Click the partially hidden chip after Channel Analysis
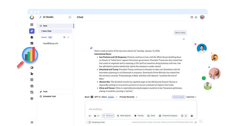 tap(182, 116)
